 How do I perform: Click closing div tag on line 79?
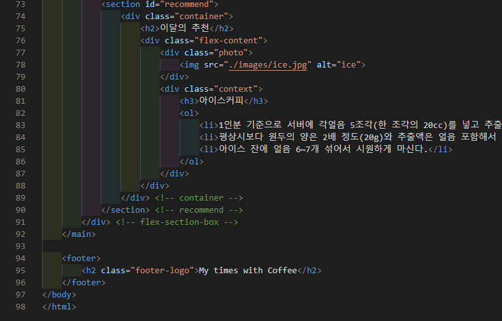click(x=175, y=77)
